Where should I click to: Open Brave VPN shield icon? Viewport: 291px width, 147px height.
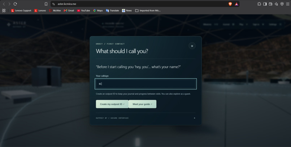[x=282, y=4]
